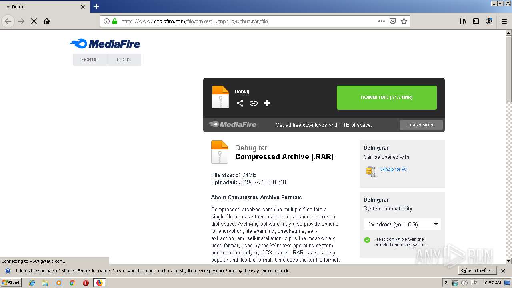Click the forward navigation arrow
This screenshot has width=512, height=288.
(21, 21)
